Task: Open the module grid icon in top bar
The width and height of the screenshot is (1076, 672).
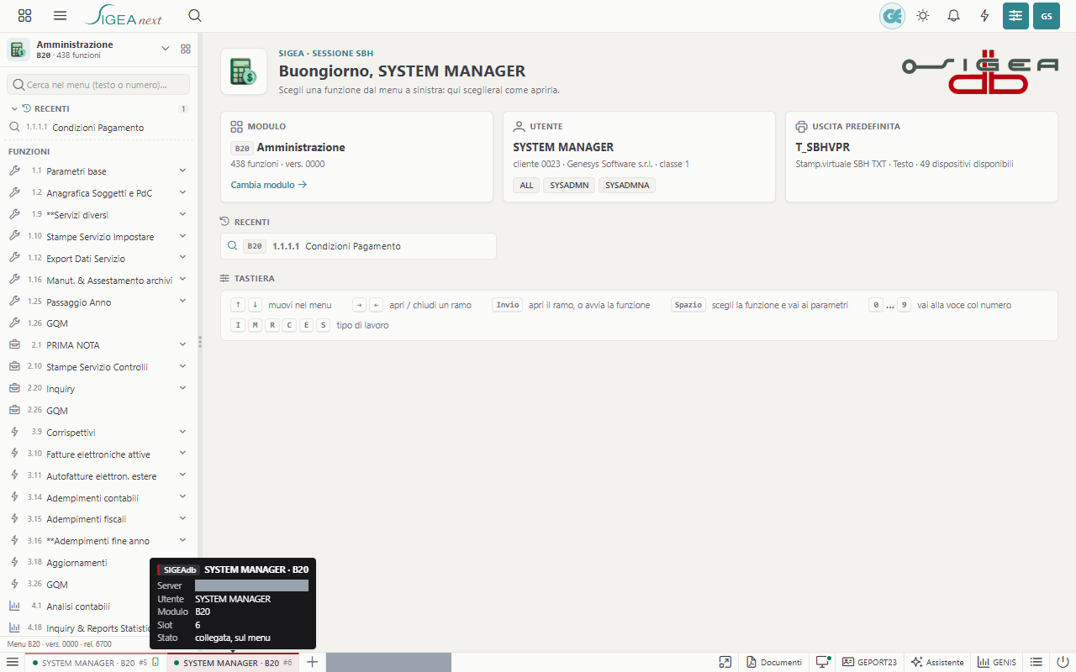Action: pyautogui.click(x=24, y=16)
